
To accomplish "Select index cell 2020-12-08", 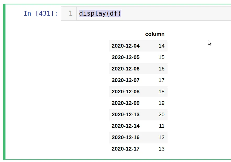I will pyautogui.click(x=126, y=92).
